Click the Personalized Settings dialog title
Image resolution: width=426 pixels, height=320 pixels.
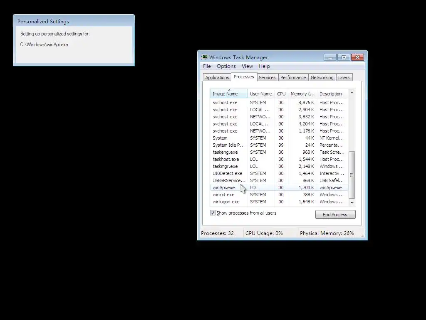[43, 22]
